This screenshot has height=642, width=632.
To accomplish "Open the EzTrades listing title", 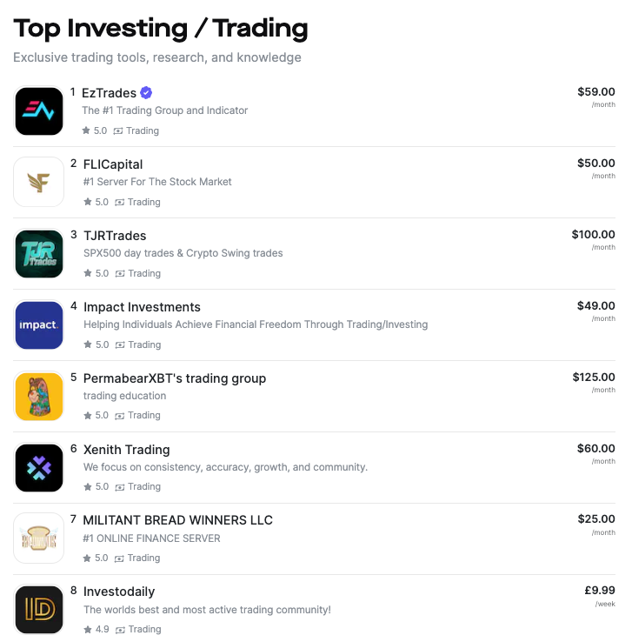I will pos(109,93).
